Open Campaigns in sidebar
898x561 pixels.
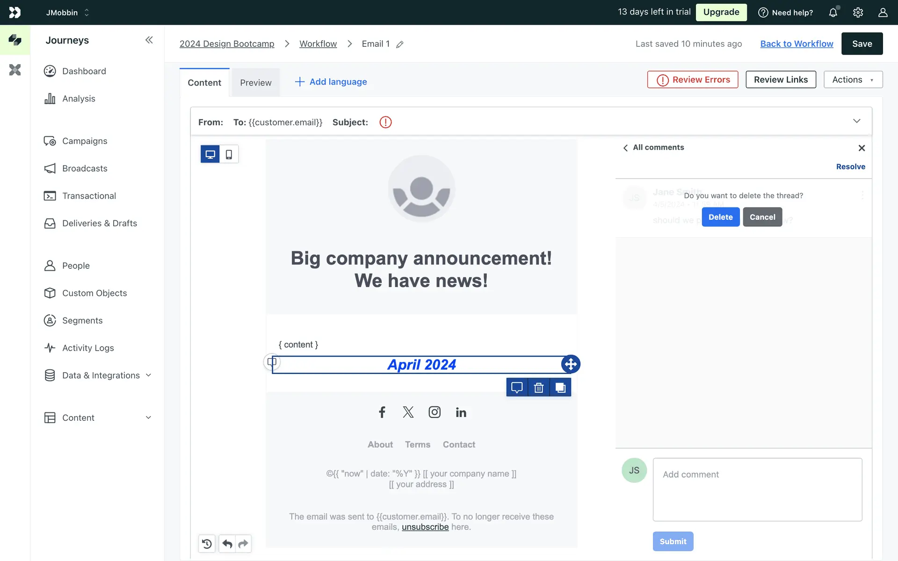[85, 141]
